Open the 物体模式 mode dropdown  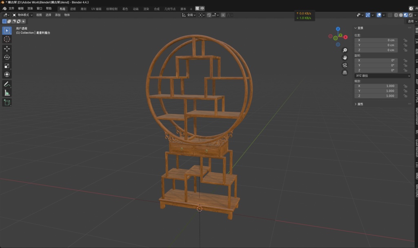click(23, 15)
